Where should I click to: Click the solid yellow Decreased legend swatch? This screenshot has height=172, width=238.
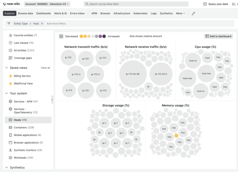tap(82, 36)
